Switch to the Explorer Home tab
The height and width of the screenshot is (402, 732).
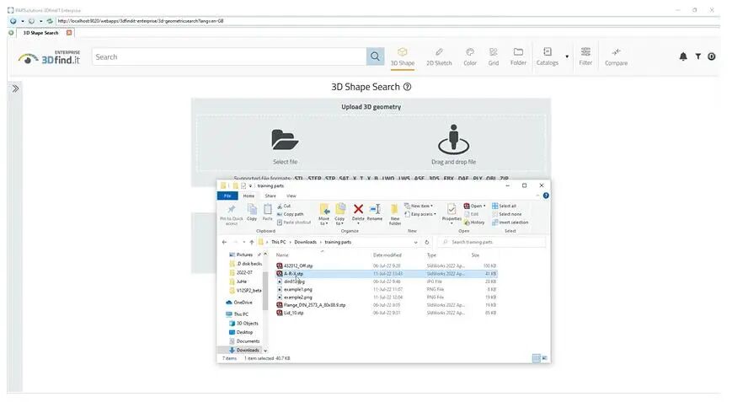point(248,196)
